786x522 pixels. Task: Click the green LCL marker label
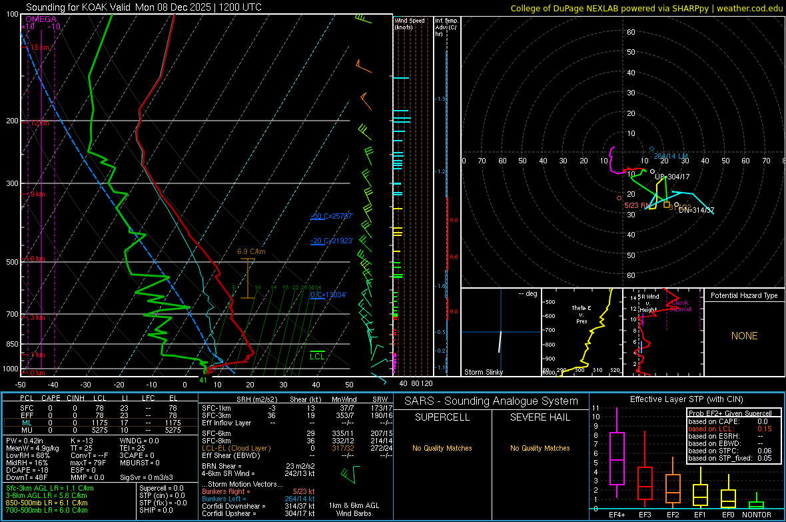click(x=317, y=356)
